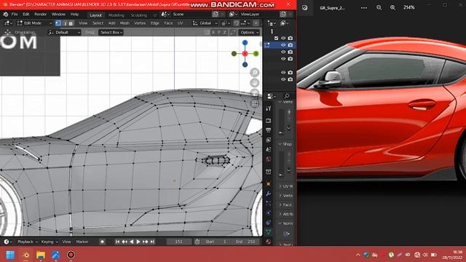Viewport: 466px width, 262px height.
Task: Toggle Z axis mirror
Action: point(225,32)
